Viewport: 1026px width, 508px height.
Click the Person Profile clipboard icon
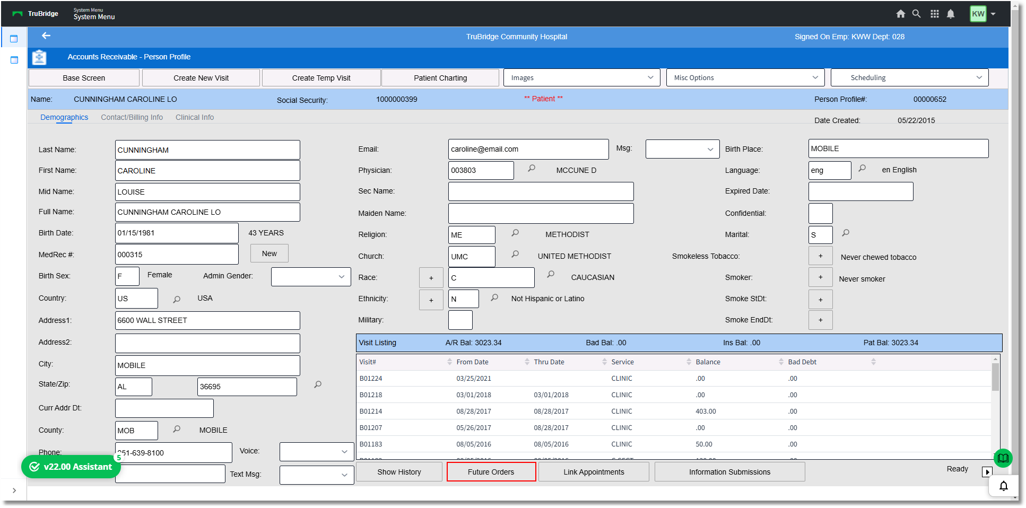point(39,57)
